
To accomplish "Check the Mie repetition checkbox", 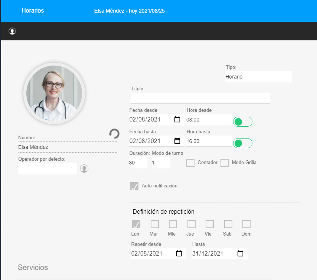I will coord(173,224).
